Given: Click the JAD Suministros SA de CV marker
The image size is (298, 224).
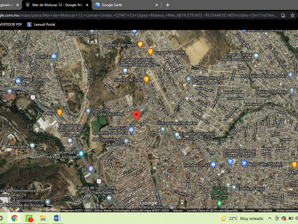Looking at the screenshot, I should click(126, 142).
